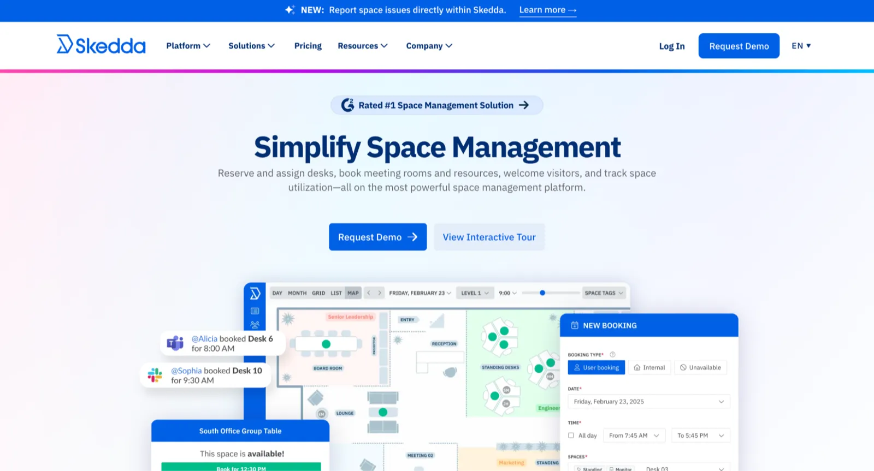Toggle the All day checkbox

click(571, 436)
